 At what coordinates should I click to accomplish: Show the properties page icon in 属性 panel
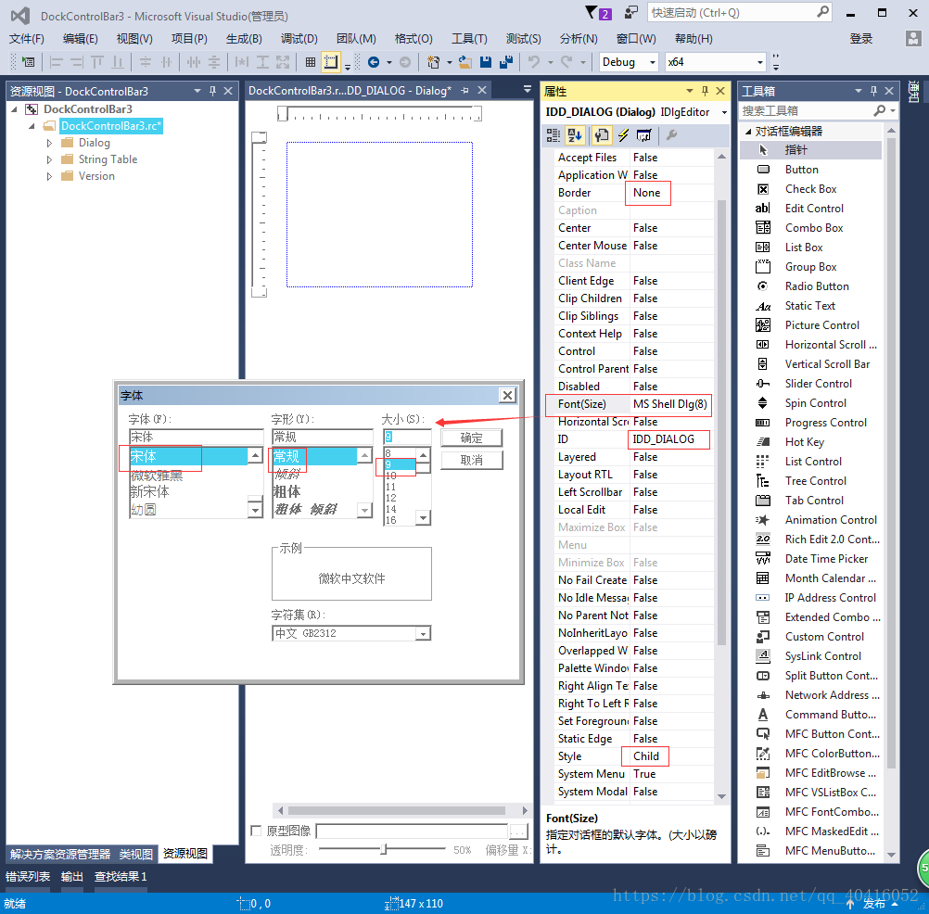602,135
